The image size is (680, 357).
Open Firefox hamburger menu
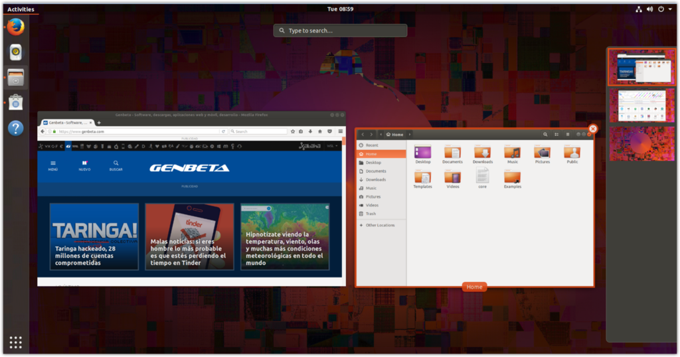(x=341, y=131)
